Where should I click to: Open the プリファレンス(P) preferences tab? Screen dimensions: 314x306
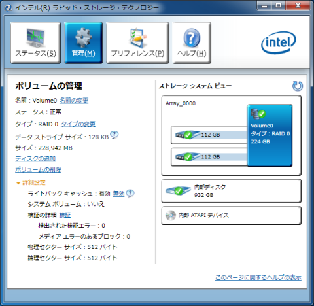pos(137,42)
